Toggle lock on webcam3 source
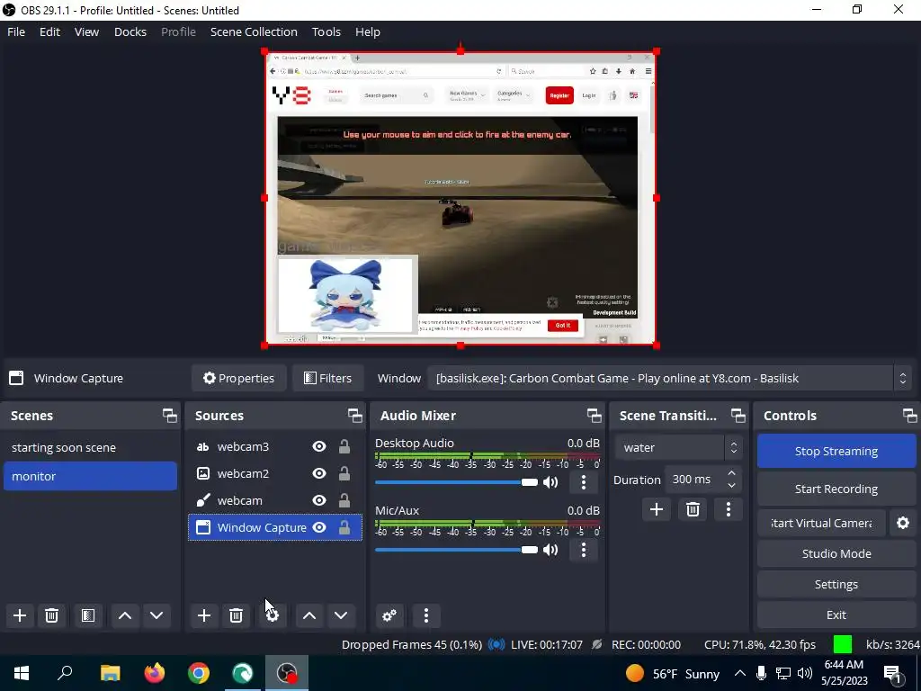921x691 pixels. pyautogui.click(x=344, y=446)
